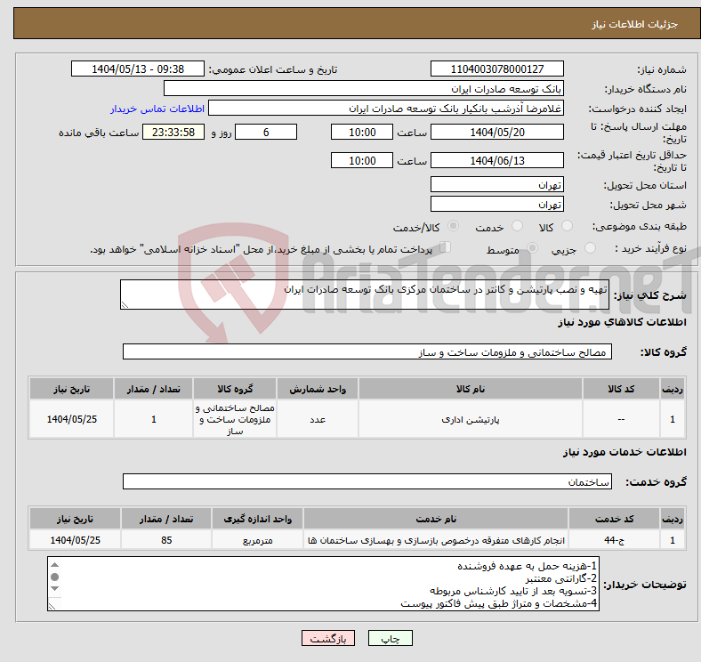Click the general description text area

tap(365, 295)
